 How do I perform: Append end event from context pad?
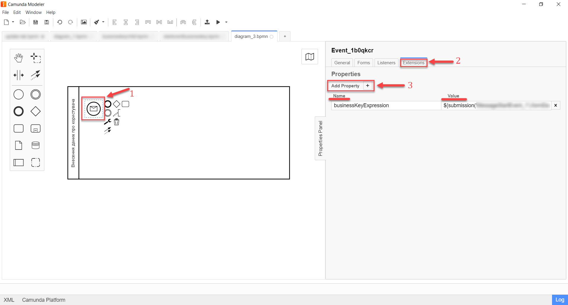108,104
